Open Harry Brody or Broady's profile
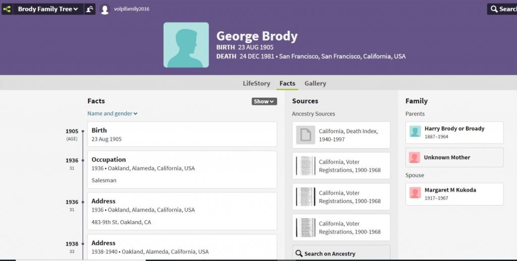 click(x=454, y=132)
